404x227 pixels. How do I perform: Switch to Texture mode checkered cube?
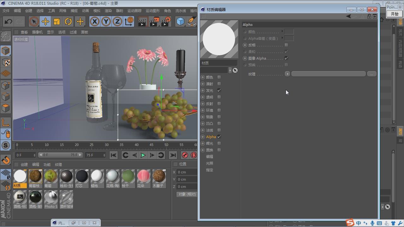click(x=6, y=62)
